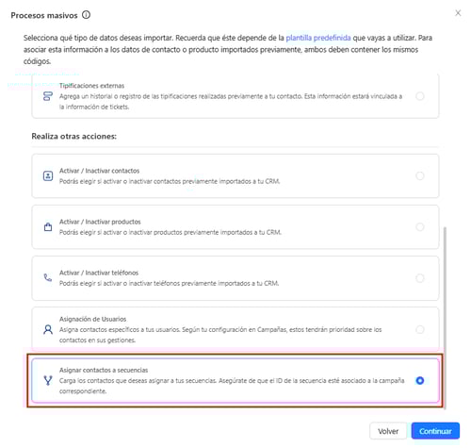The width and height of the screenshot is (471, 448).
Task: Select the Activar / Inactivar teléfonos radio
Action: coord(420,278)
